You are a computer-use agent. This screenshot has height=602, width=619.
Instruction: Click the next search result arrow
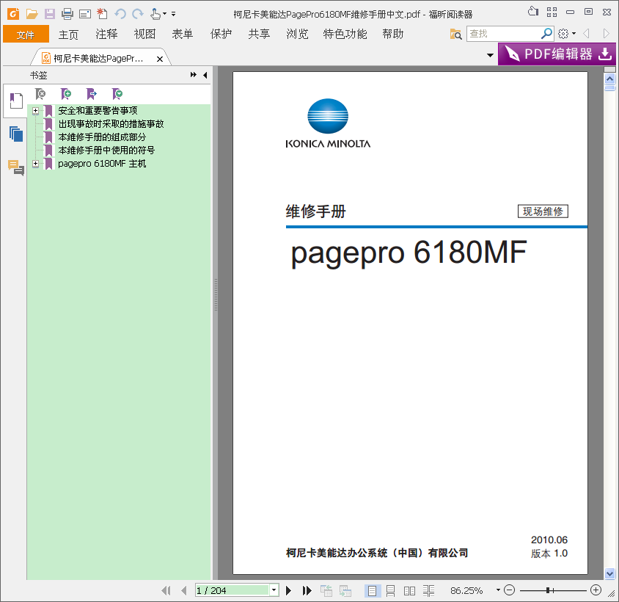pos(607,34)
